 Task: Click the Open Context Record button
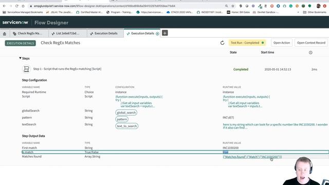(311, 43)
